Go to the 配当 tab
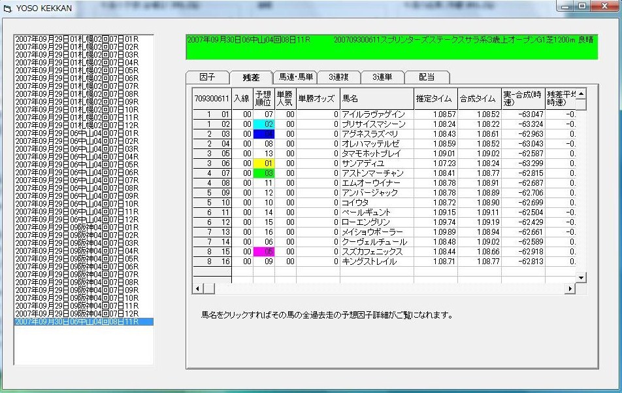622x393 pixels. 427,77
